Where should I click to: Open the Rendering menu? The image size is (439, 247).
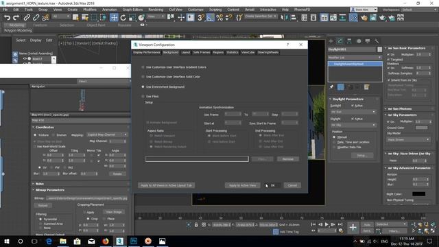coord(156,10)
